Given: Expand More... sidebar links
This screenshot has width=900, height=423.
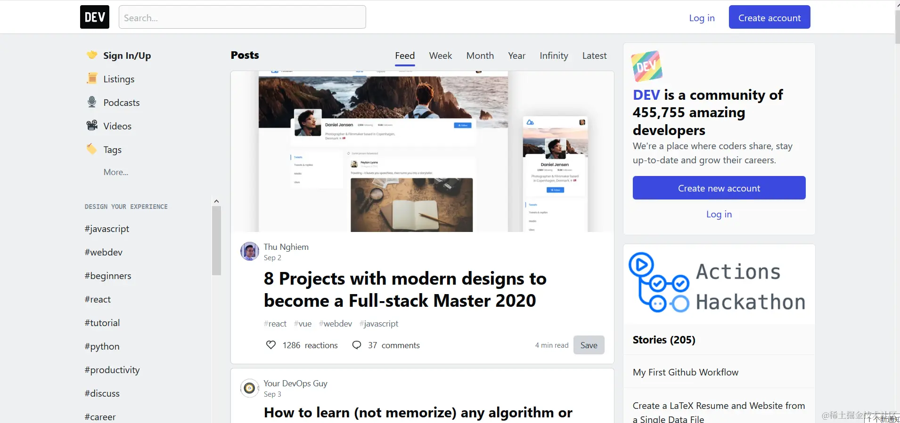Looking at the screenshot, I should tap(116, 172).
